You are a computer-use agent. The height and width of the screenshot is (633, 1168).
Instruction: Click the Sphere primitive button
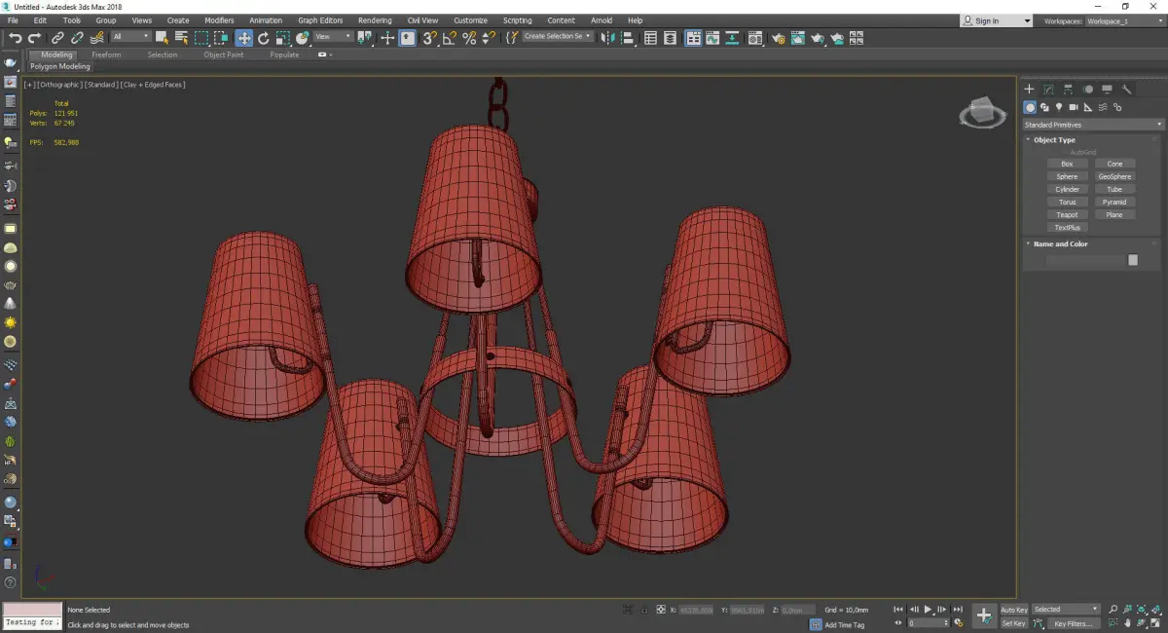(x=1067, y=176)
